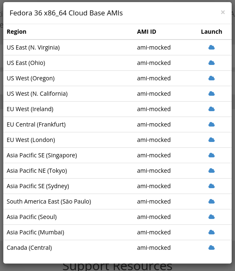This screenshot has width=235, height=271.
Task: Select the AMI ID in US East (Ohio) row
Action: [x=154, y=63]
